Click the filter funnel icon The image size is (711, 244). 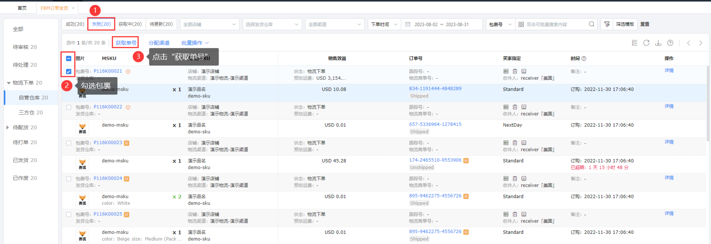[607, 24]
